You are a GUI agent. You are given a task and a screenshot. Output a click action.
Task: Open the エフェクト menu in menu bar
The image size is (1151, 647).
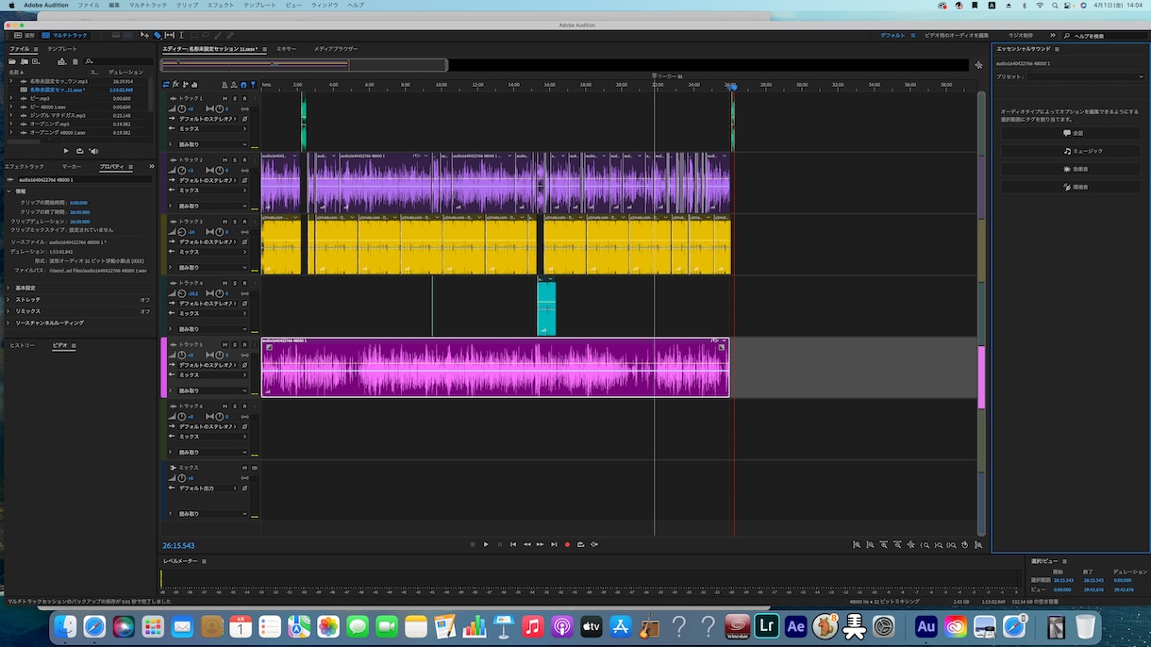tap(220, 5)
